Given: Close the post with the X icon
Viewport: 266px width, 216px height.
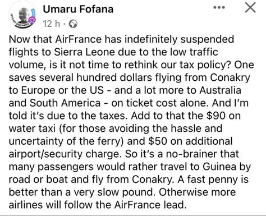Looking at the screenshot, I should tap(250, 8).
